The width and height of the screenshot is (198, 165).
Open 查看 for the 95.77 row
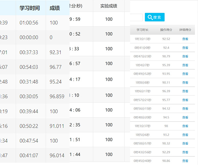185,100
